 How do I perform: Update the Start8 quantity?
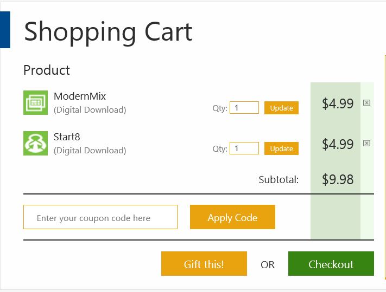click(281, 148)
